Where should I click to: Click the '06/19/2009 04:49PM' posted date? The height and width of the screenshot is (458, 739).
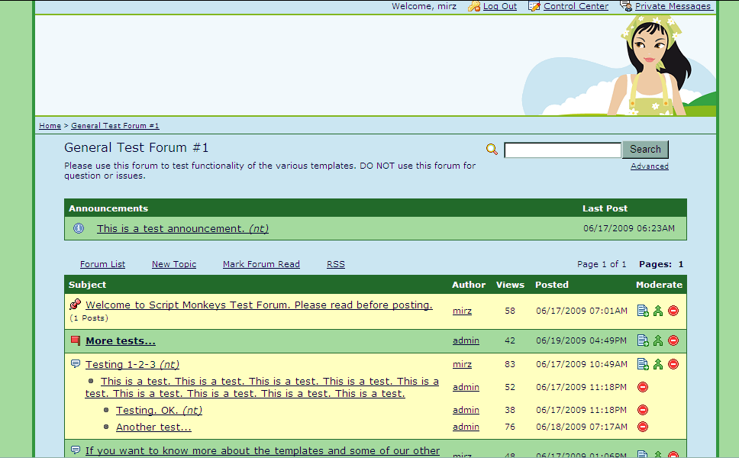tap(581, 340)
